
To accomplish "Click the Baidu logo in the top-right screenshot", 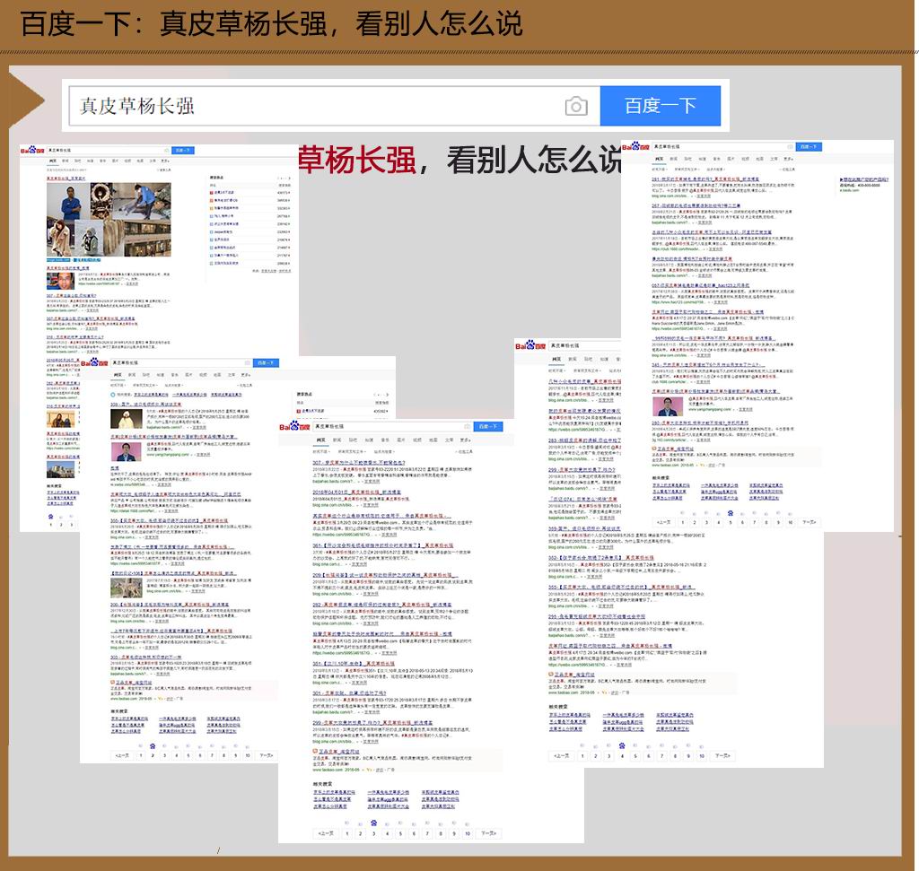I will click(636, 146).
